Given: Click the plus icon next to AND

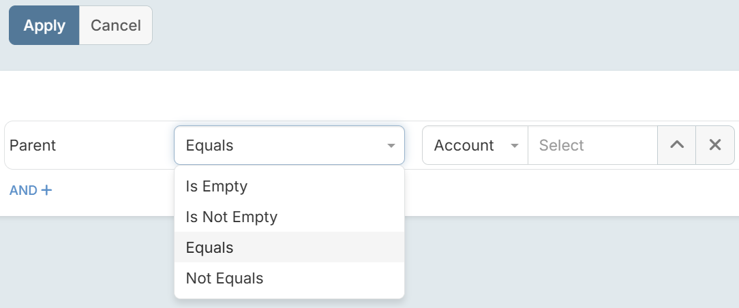Looking at the screenshot, I should [46, 190].
